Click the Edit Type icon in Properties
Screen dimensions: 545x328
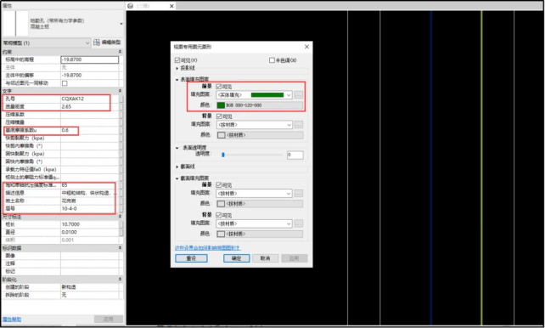click(x=97, y=42)
